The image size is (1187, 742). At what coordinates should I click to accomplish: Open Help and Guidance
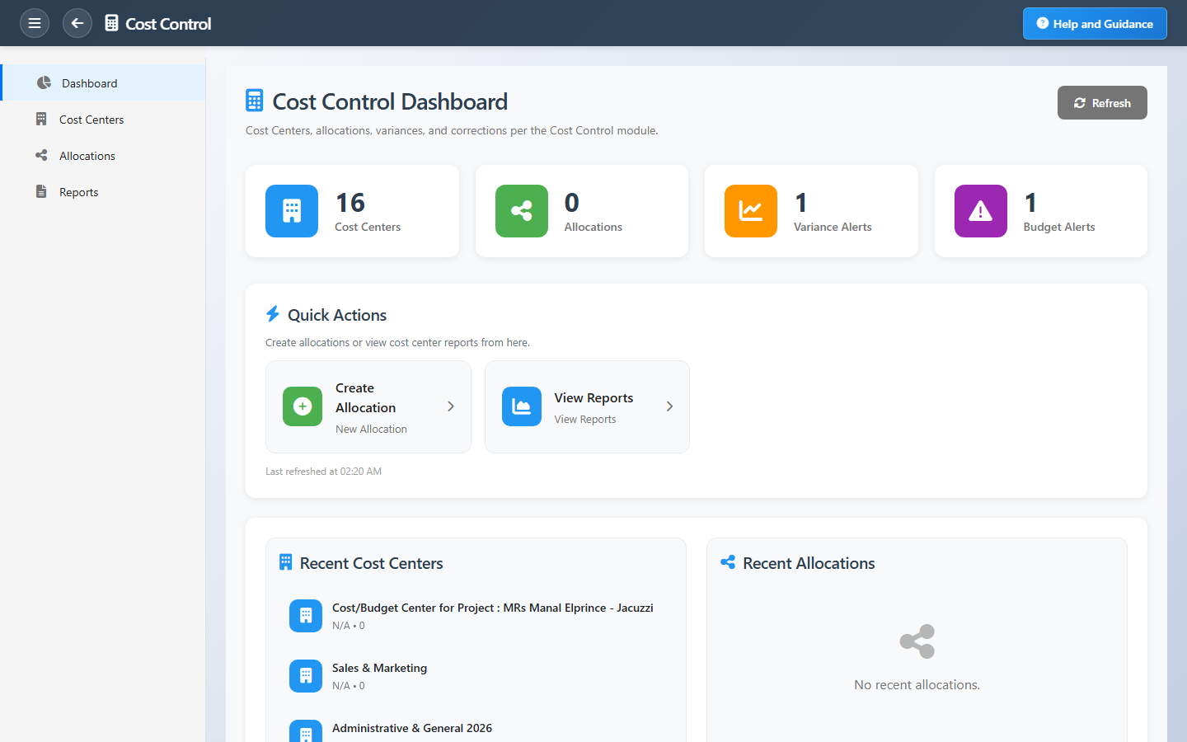[x=1094, y=24]
